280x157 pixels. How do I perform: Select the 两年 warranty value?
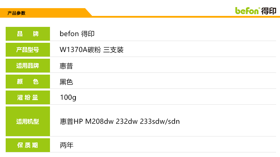(x=67, y=145)
